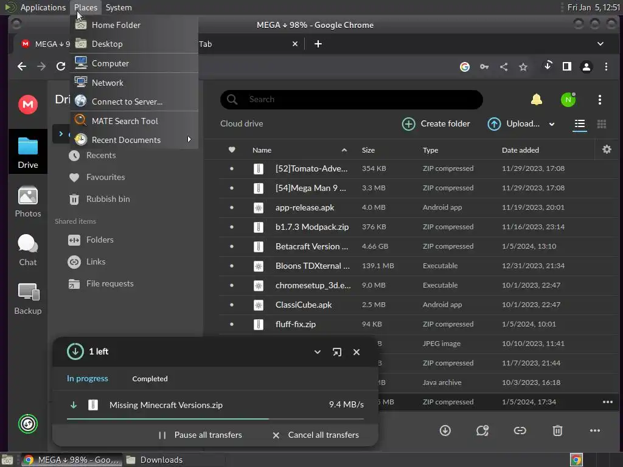
Task: Bookmark this page star icon
Action: (x=523, y=67)
